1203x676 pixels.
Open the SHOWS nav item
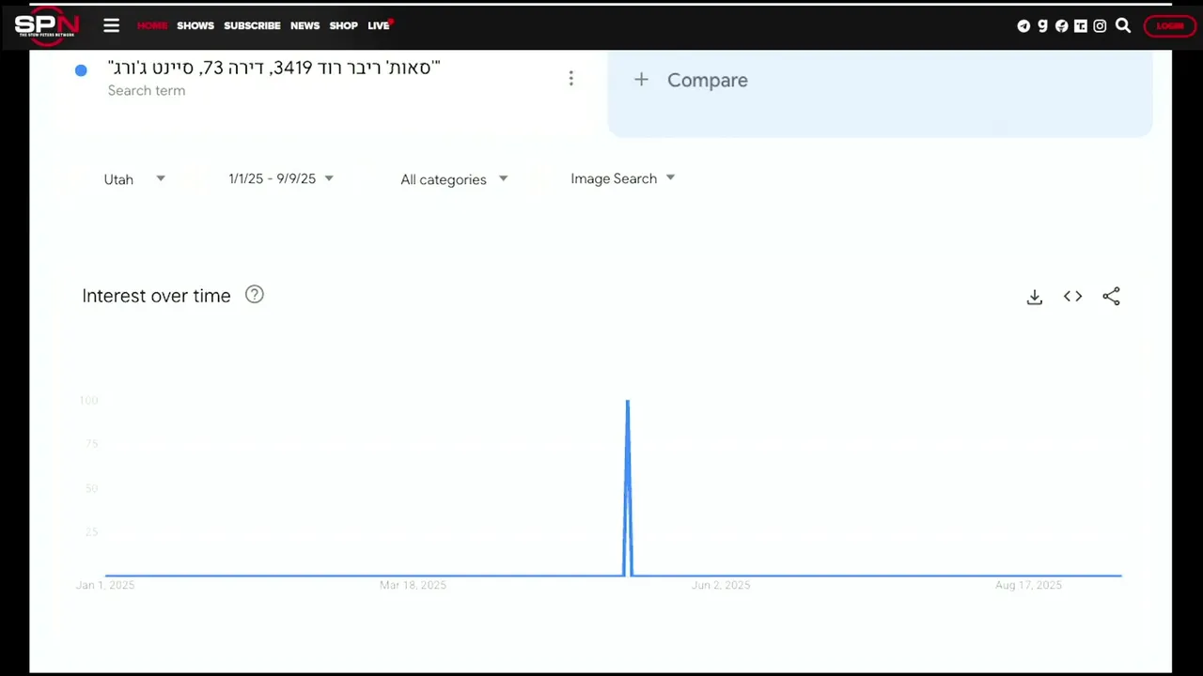tap(195, 26)
